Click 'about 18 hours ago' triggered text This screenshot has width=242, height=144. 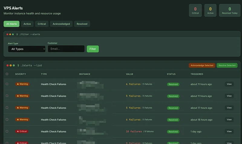pos(201,120)
